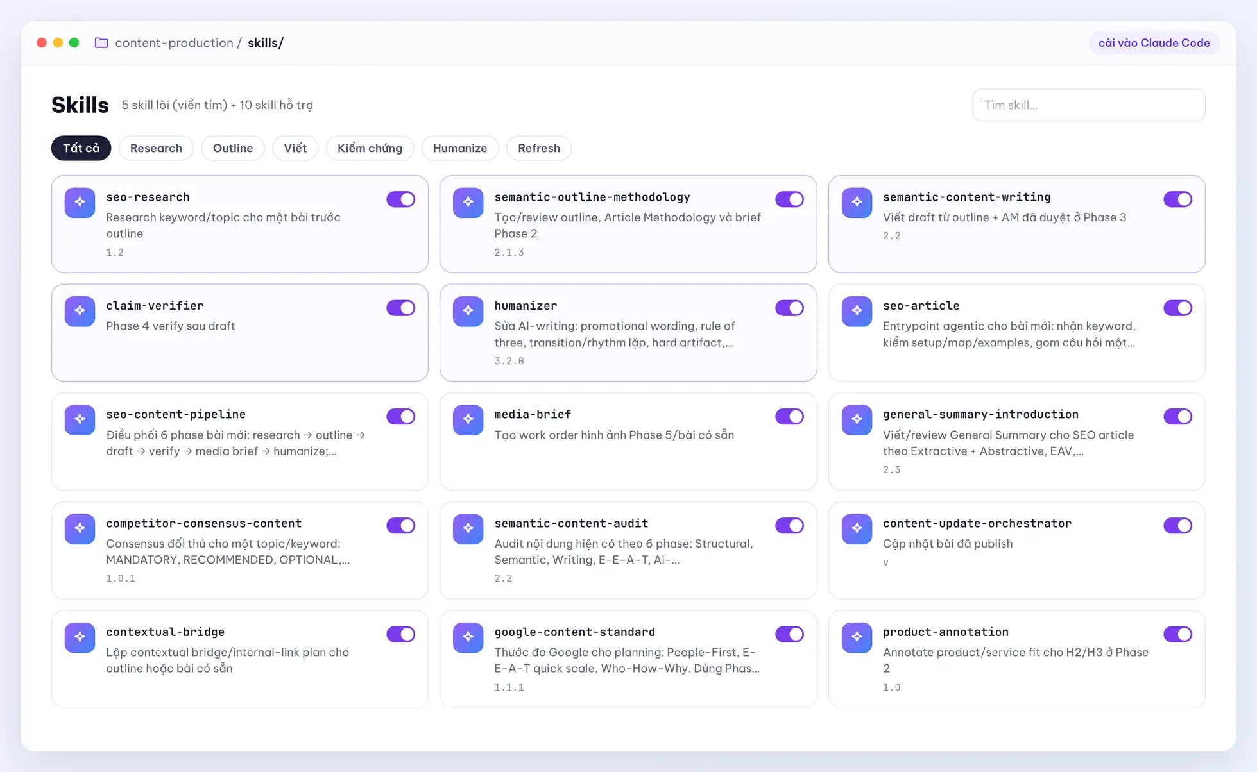This screenshot has height=772, width=1257.
Task: Click the seo-research skill icon
Action: coord(80,203)
